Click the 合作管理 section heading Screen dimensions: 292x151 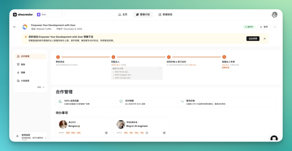[64, 92]
